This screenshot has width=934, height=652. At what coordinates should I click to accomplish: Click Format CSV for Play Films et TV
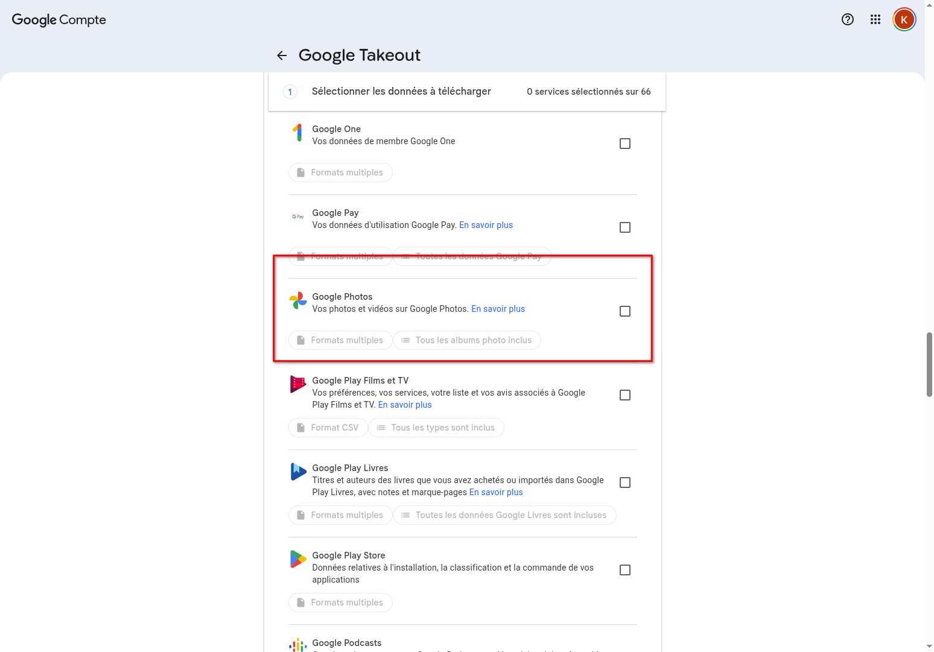coord(328,428)
